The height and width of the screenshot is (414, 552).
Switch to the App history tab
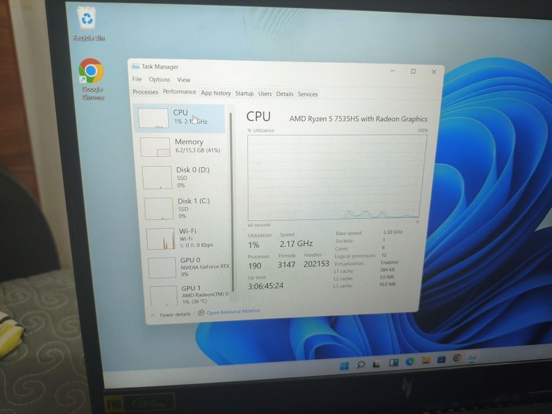pyautogui.click(x=216, y=93)
